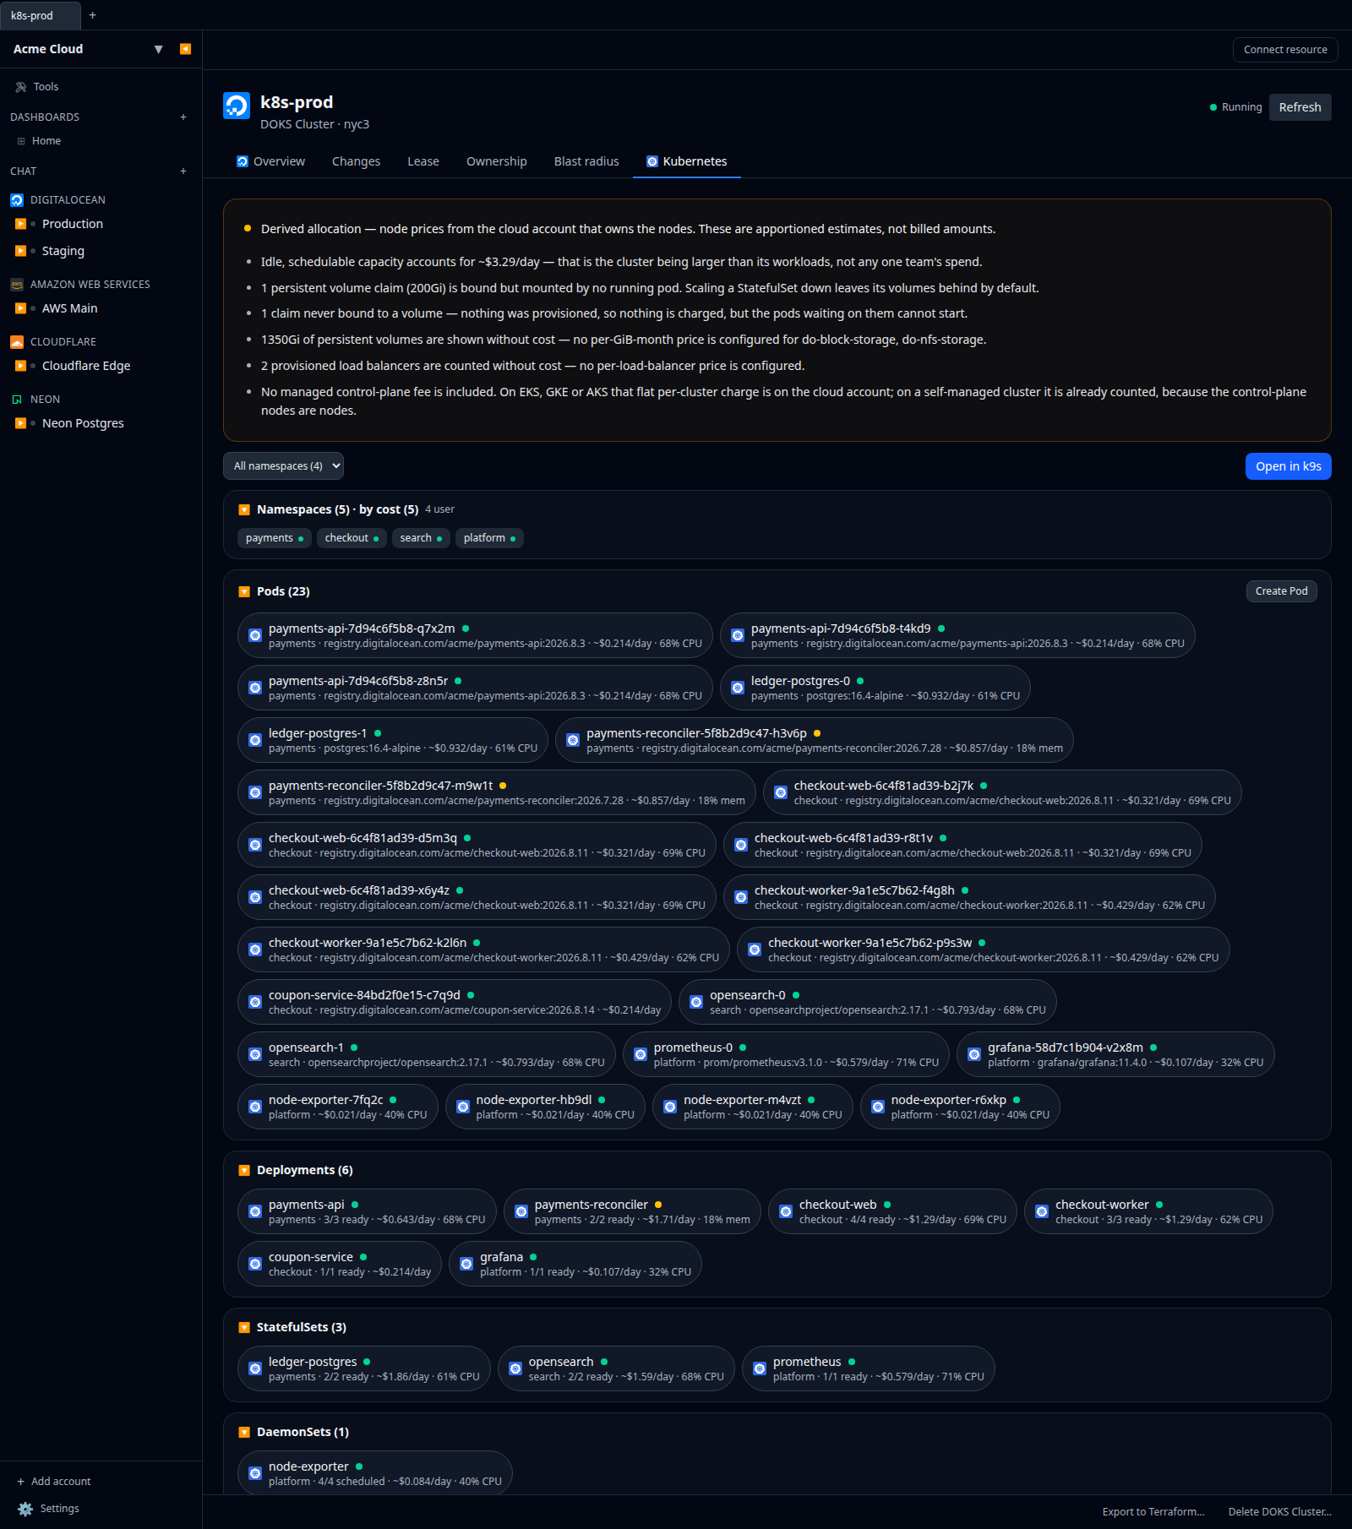This screenshot has height=1529, width=1352.
Task: Click the Create Pod button
Action: click(x=1282, y=591)
